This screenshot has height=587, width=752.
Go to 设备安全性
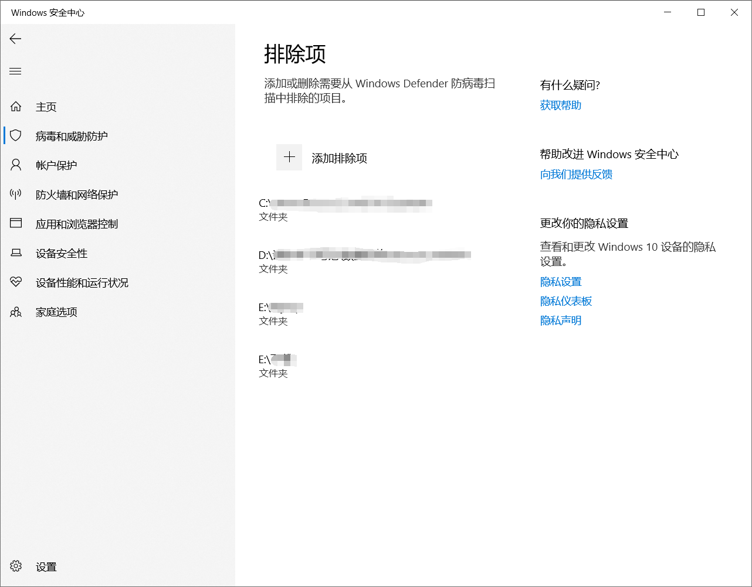click(x=62, y=253)
